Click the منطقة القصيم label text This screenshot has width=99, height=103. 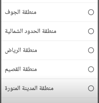(21, 69)
